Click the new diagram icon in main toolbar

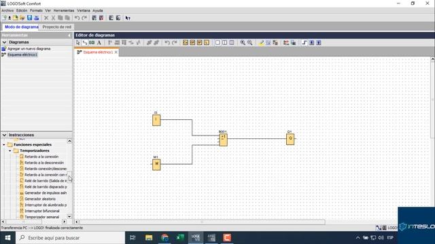(4, 18)
